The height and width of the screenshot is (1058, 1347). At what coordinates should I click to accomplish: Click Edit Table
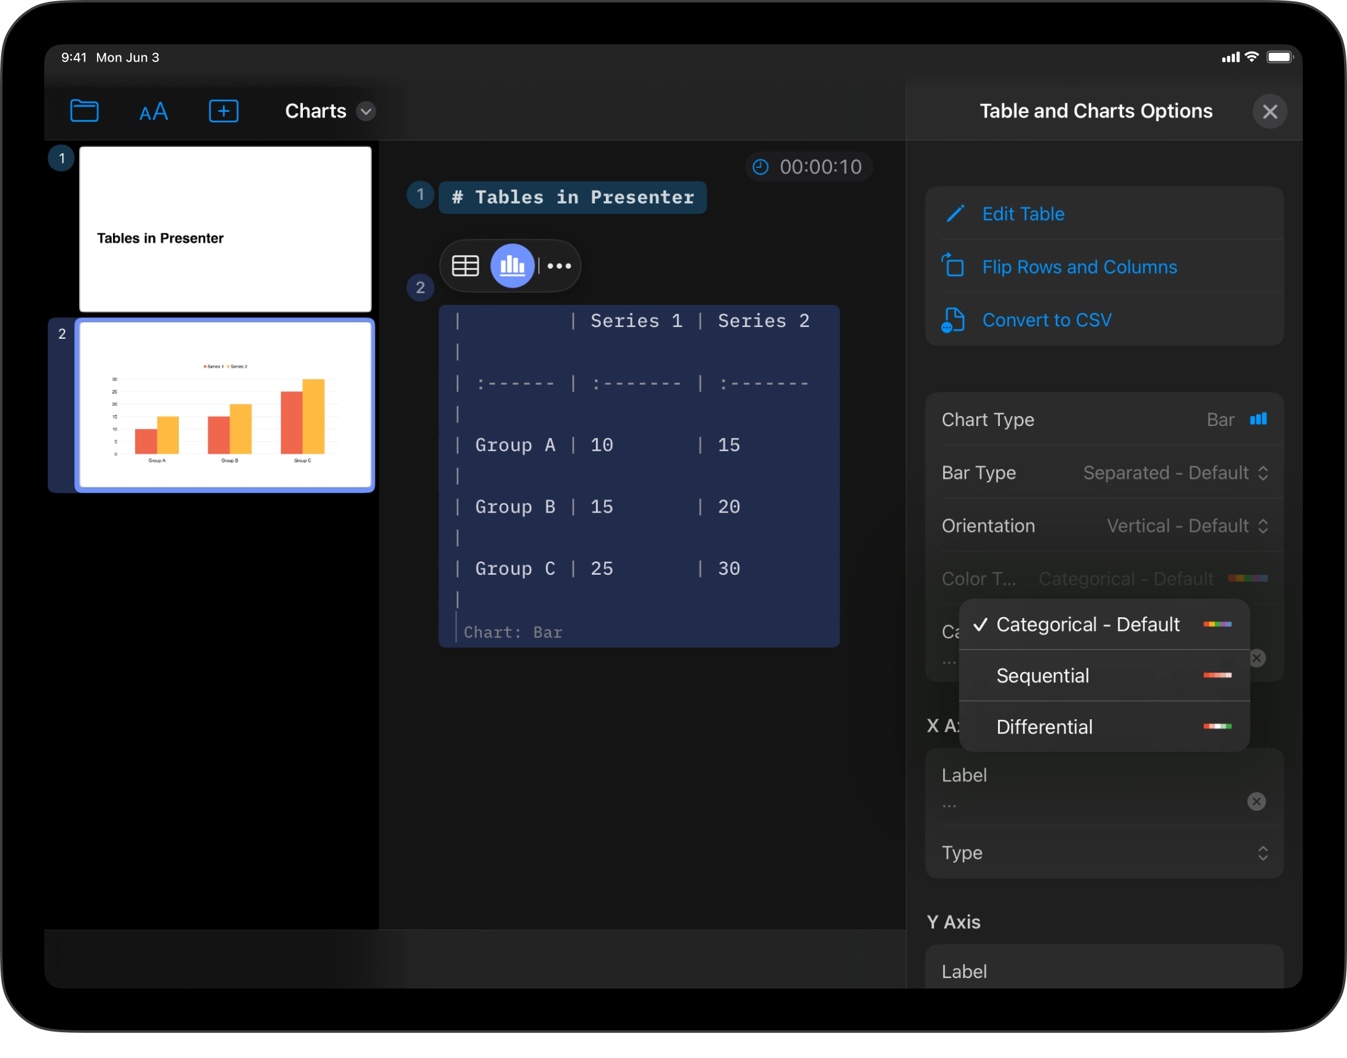point(1023,213)
